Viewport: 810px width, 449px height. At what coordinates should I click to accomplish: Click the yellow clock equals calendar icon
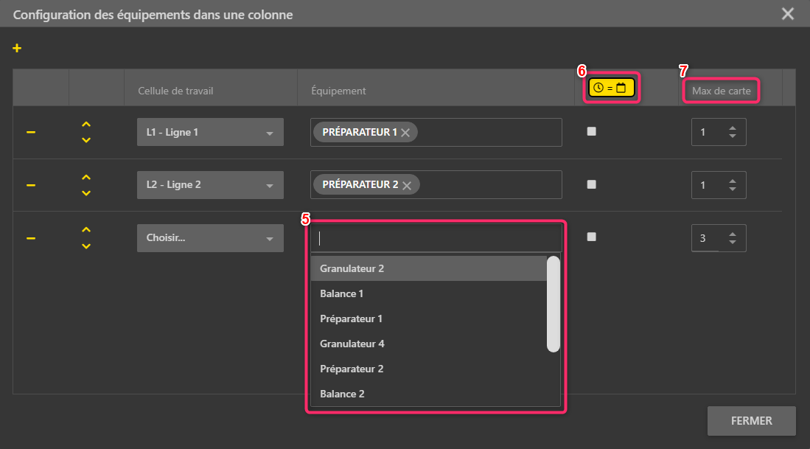tap(610, 88)
